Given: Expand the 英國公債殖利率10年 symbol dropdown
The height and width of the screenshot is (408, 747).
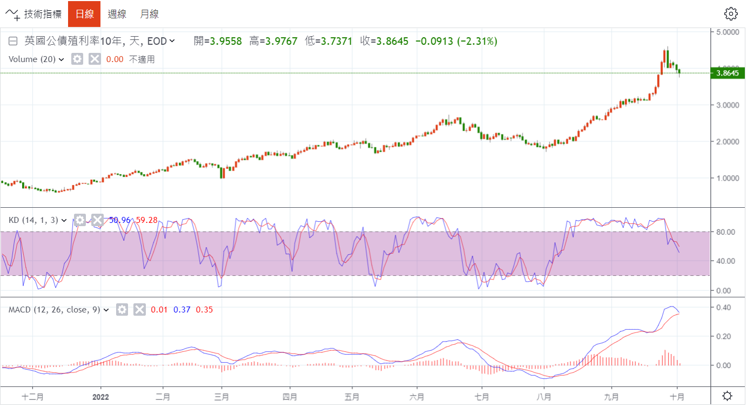Looking at the screenshot, I should click(x=172, y=41).
